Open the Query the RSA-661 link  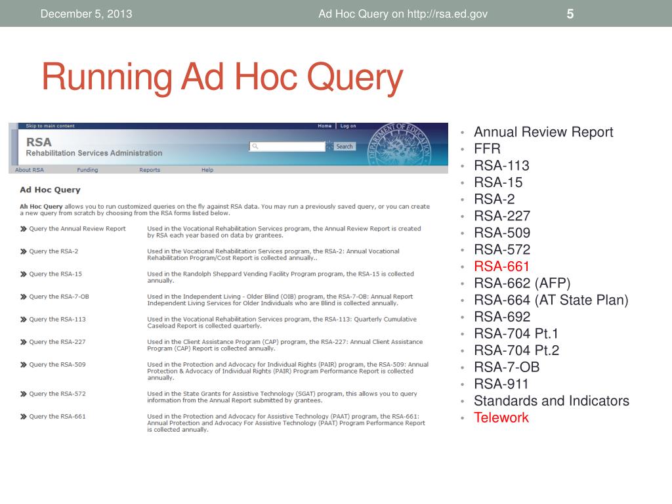pos(58,417)
